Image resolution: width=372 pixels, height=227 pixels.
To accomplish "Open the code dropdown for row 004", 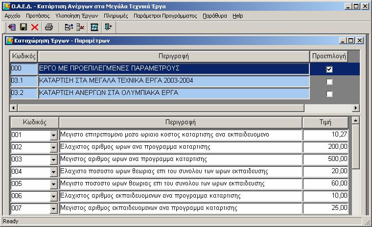I will coord(54,172).
